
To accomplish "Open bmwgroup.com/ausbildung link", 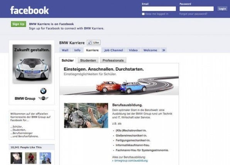I will 131,161.
